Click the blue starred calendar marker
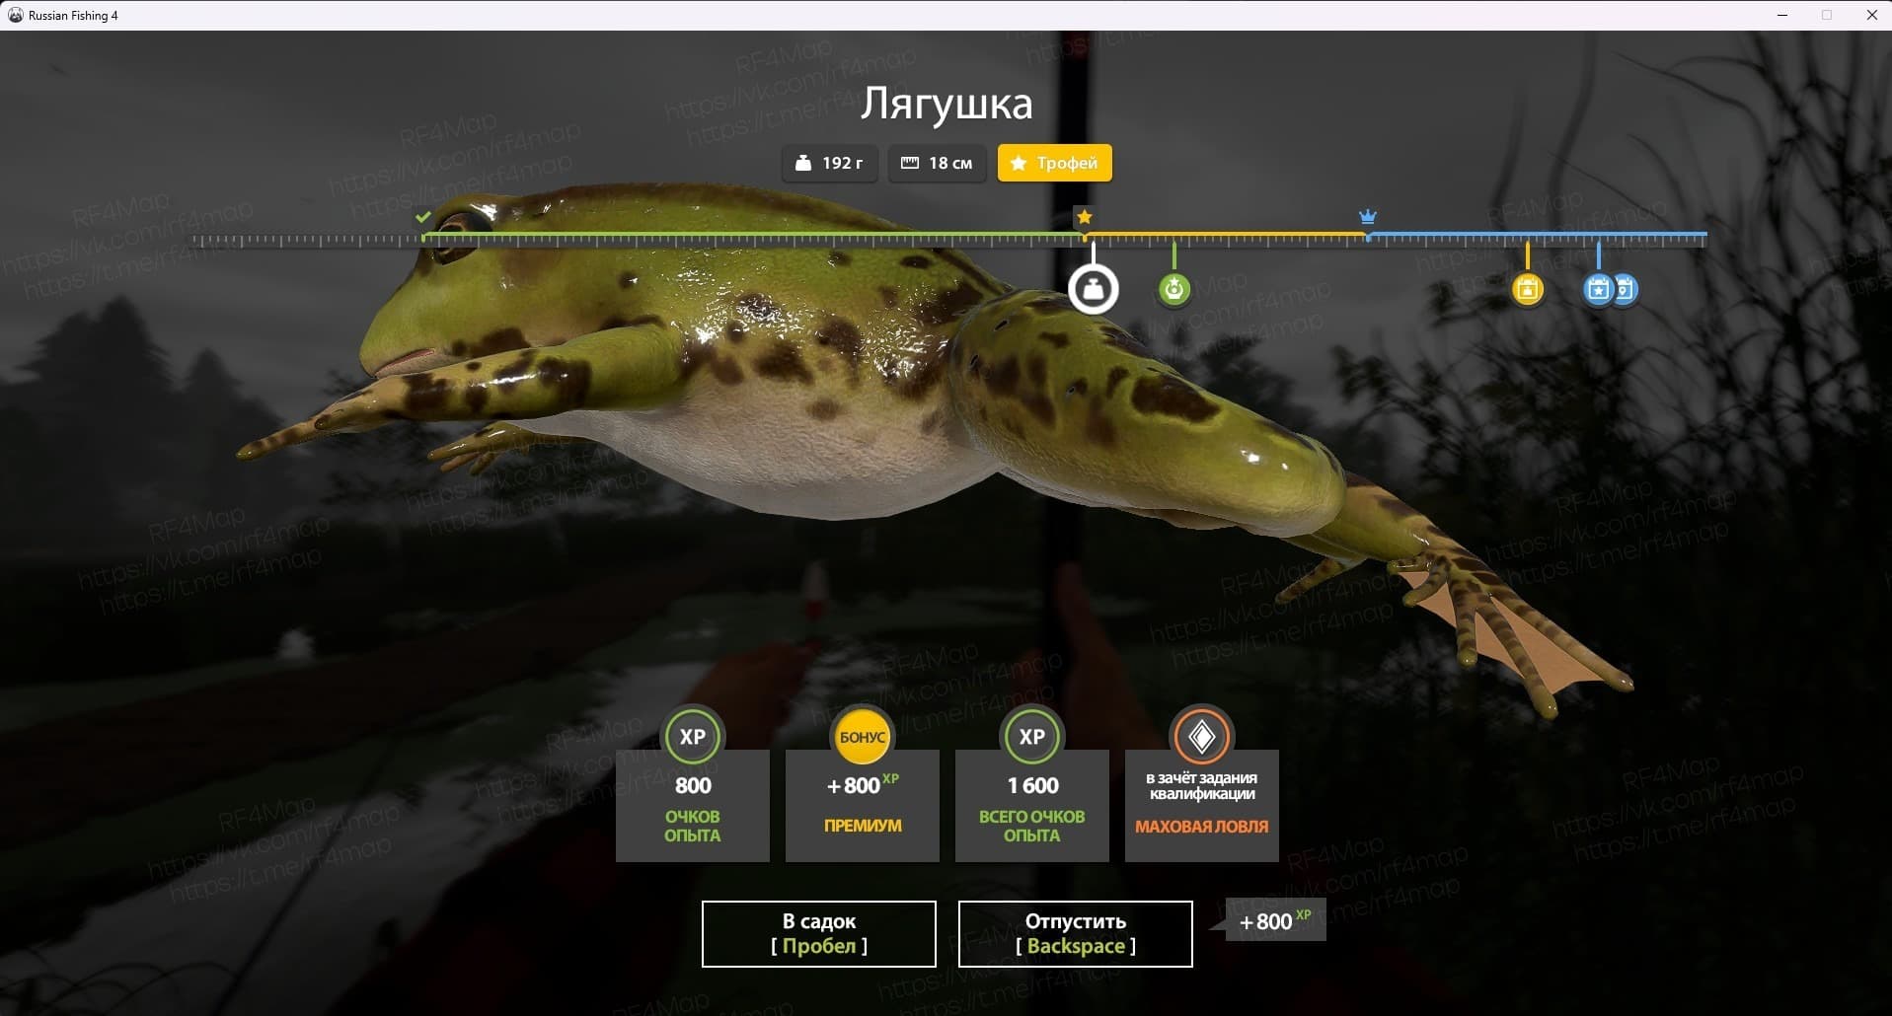1892x1016 pixels. 1597,289
